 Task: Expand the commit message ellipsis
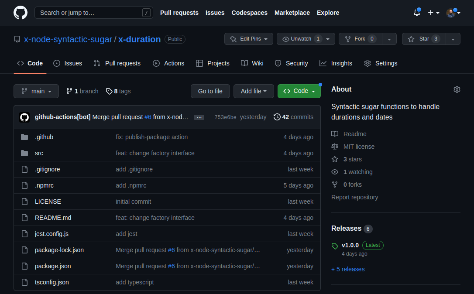tap(199, 117)
